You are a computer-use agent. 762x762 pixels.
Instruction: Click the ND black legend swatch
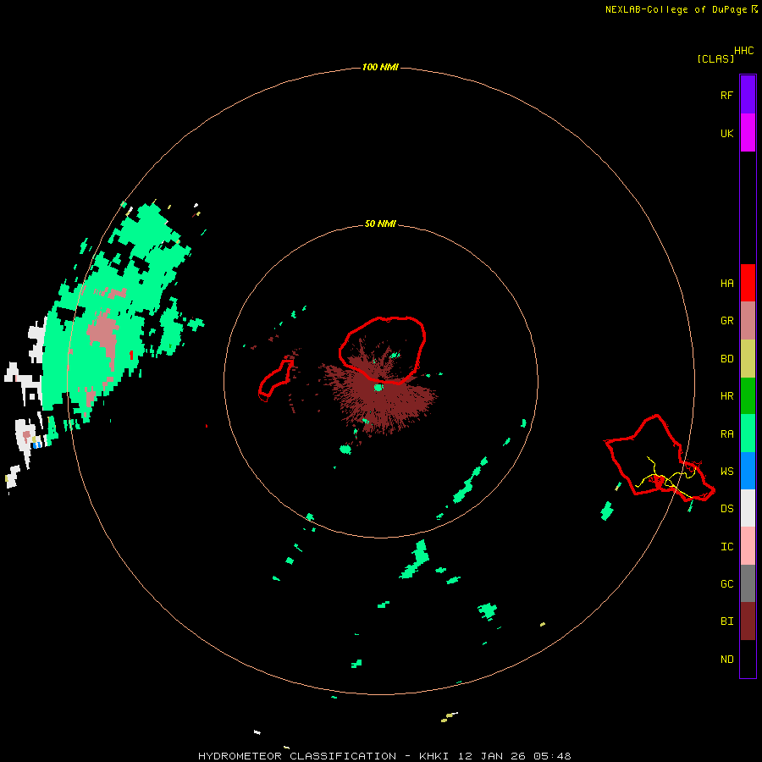point(748,659)
